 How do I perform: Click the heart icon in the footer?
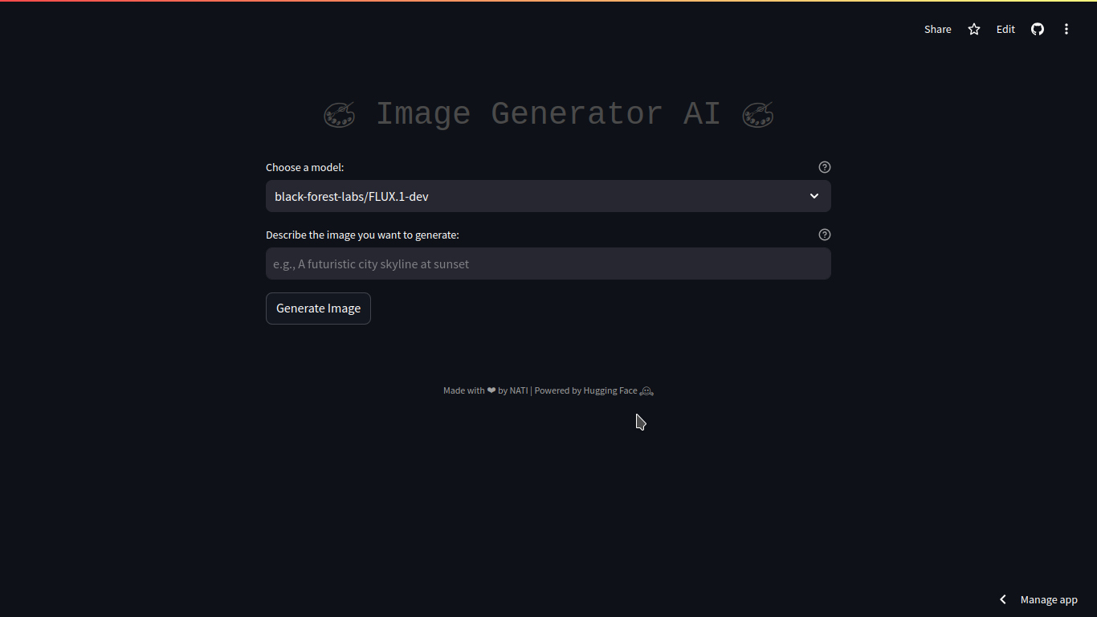(491, 390)
